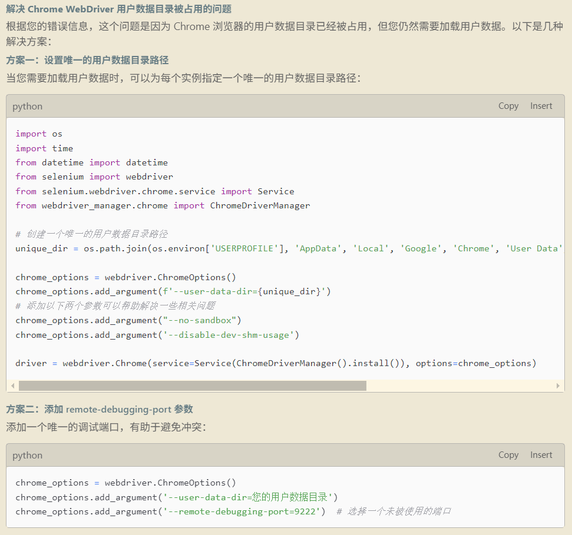572x535 pixels.
Task: Click the empty scrollbar track right of thumb
Action: (x=459, y=386)
